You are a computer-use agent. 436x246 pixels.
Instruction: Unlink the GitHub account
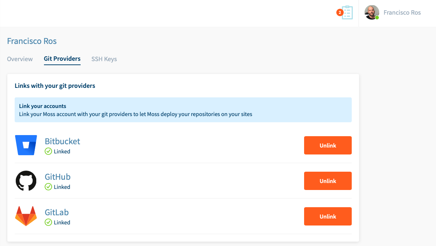328,181
